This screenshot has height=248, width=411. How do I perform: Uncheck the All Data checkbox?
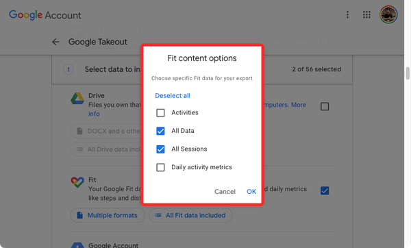(160, 131)
